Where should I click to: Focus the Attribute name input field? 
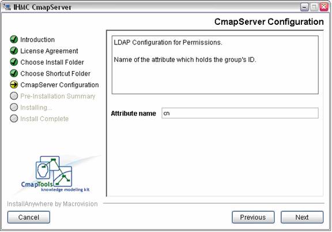[x=240, y=113]
